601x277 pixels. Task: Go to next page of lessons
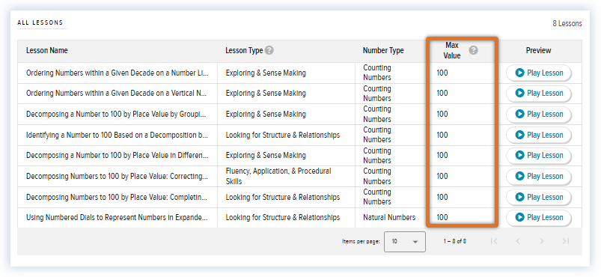542,241
